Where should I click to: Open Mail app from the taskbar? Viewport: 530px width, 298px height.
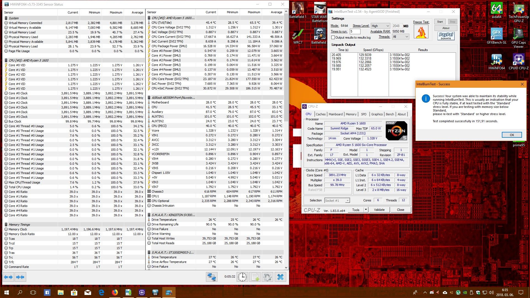click(88, 292)
